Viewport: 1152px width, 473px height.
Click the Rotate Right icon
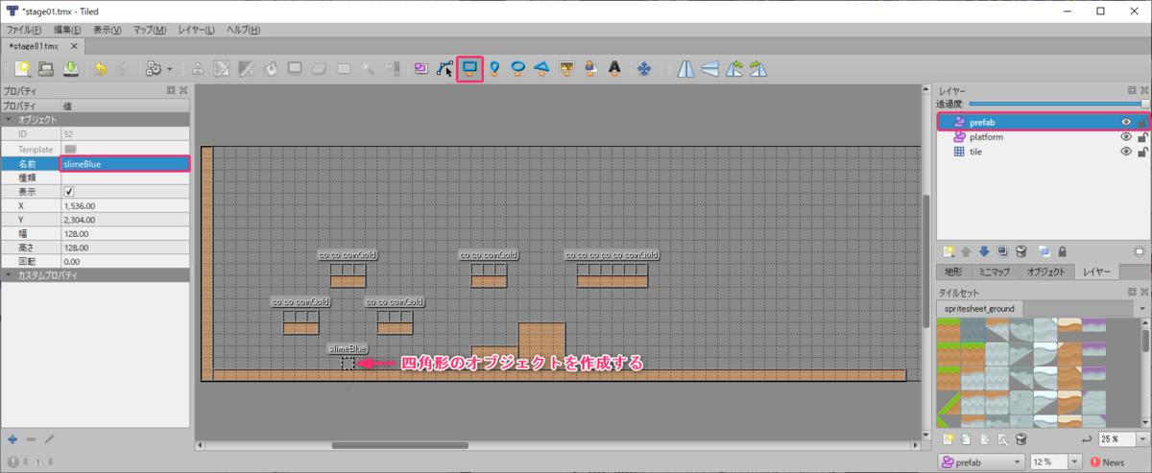click(x=758, y=69)
